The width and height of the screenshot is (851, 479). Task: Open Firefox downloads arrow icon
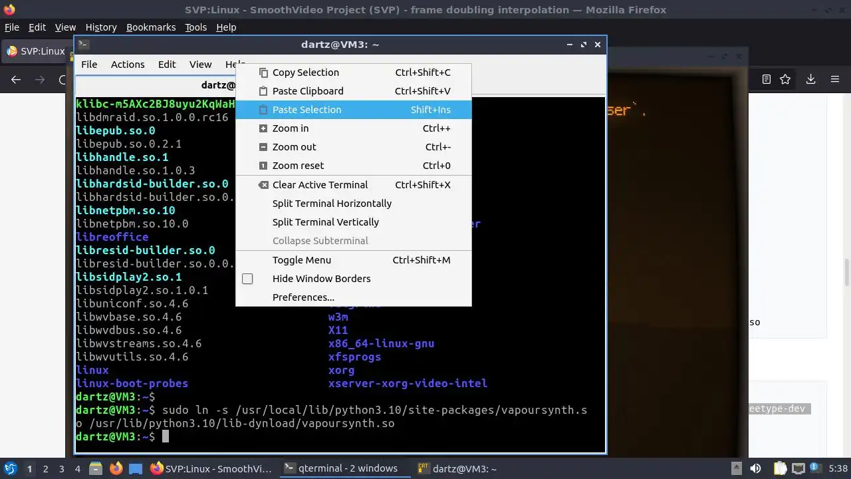pyautogui.click(x=810, y=79)
